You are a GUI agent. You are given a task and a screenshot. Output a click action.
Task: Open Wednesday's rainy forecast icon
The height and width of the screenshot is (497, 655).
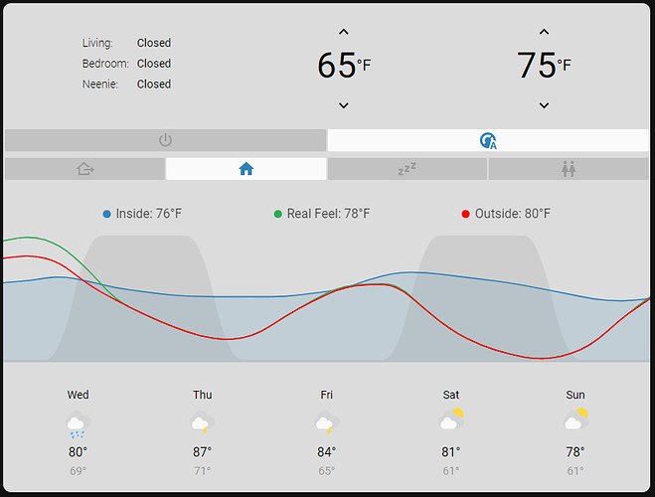coord(79,423)
